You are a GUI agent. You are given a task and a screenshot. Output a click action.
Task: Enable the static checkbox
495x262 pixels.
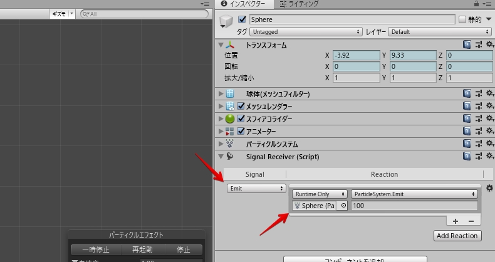462,19
